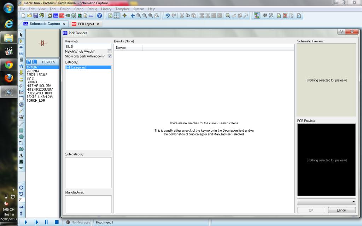362x226 pixels.
Task: Click the Windows Start orb
Action: pyautogui.click(x=8, y=8)
